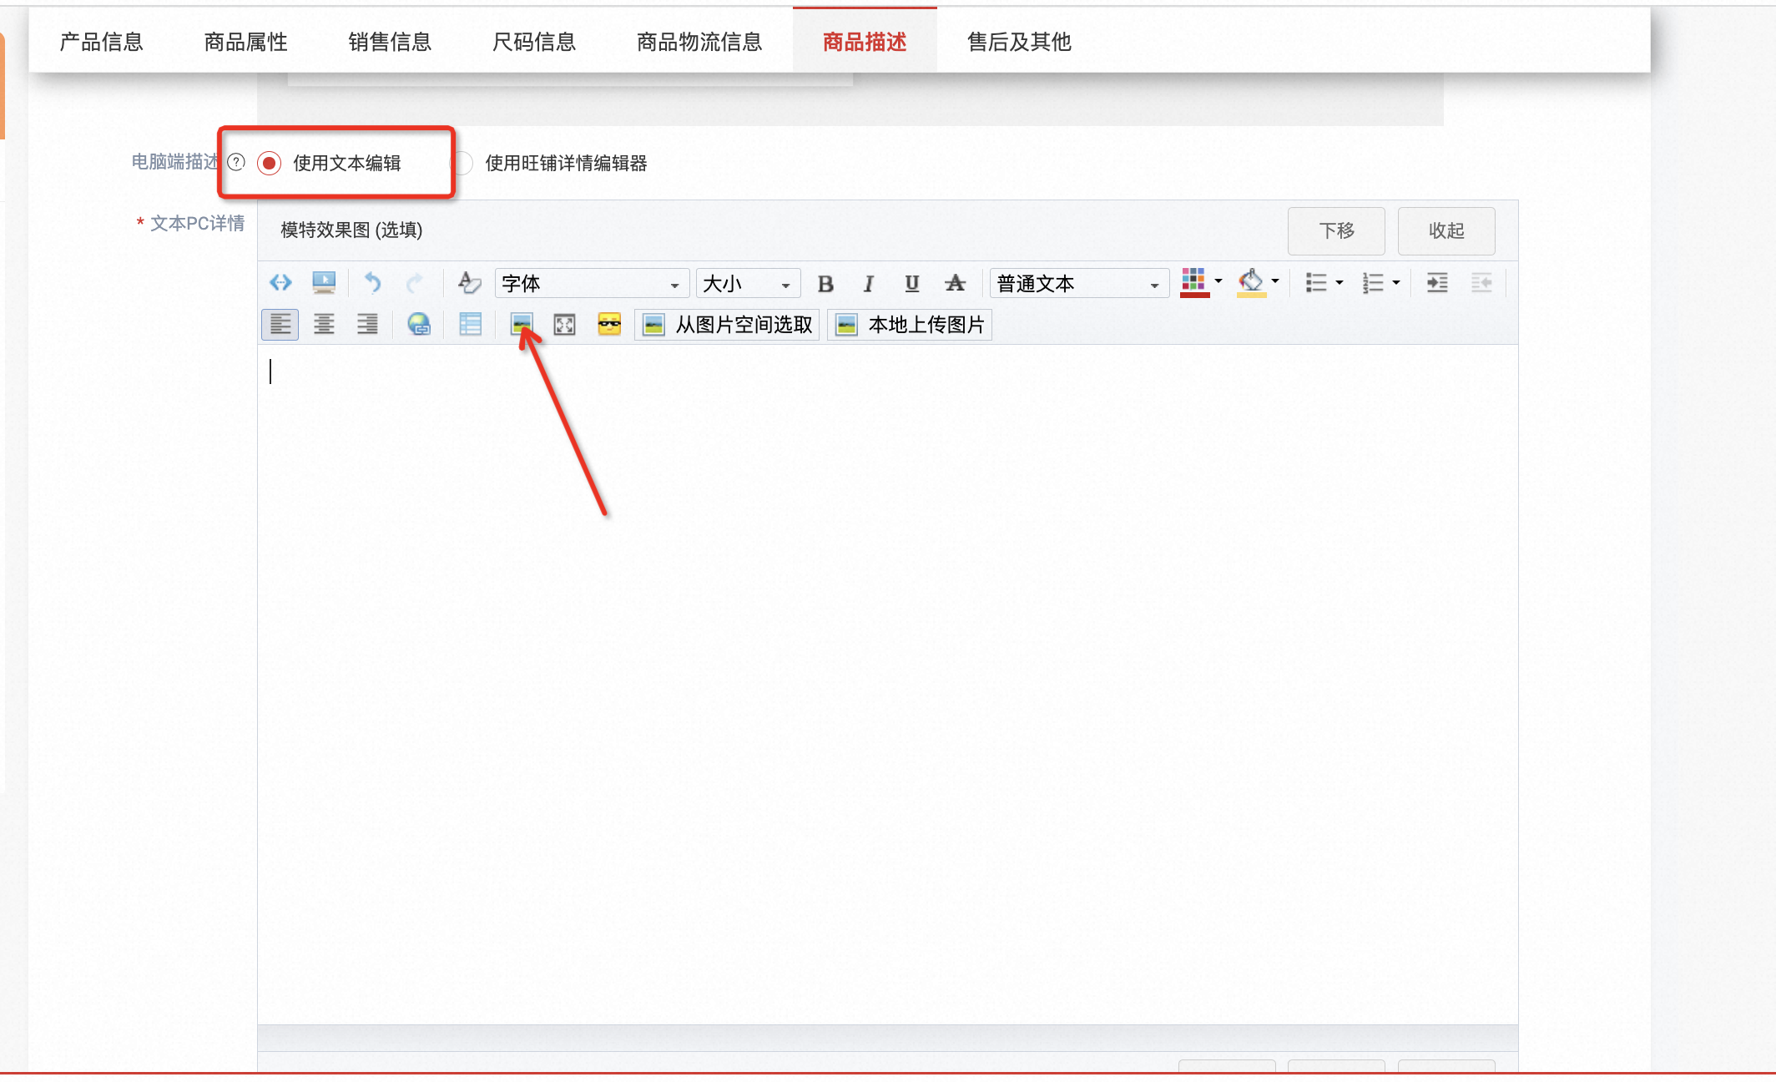1776x1082 pixels.
Task: Increase indent of the text
Action: tap(1437, 283)
